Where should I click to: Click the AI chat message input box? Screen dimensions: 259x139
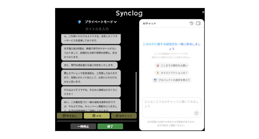point(172,107)
